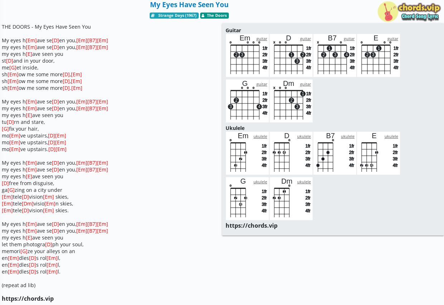Click the guitar link above Em chord
Screen dimensions: 444x305
pyautogui.click(x=262, y=39)
